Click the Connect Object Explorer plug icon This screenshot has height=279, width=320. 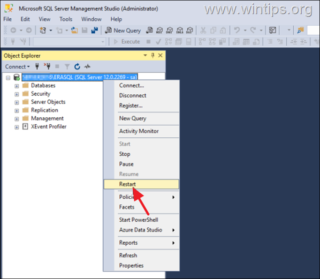pos(37,66)
